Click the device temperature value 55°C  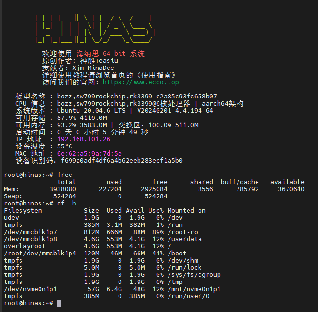(65, 146)
